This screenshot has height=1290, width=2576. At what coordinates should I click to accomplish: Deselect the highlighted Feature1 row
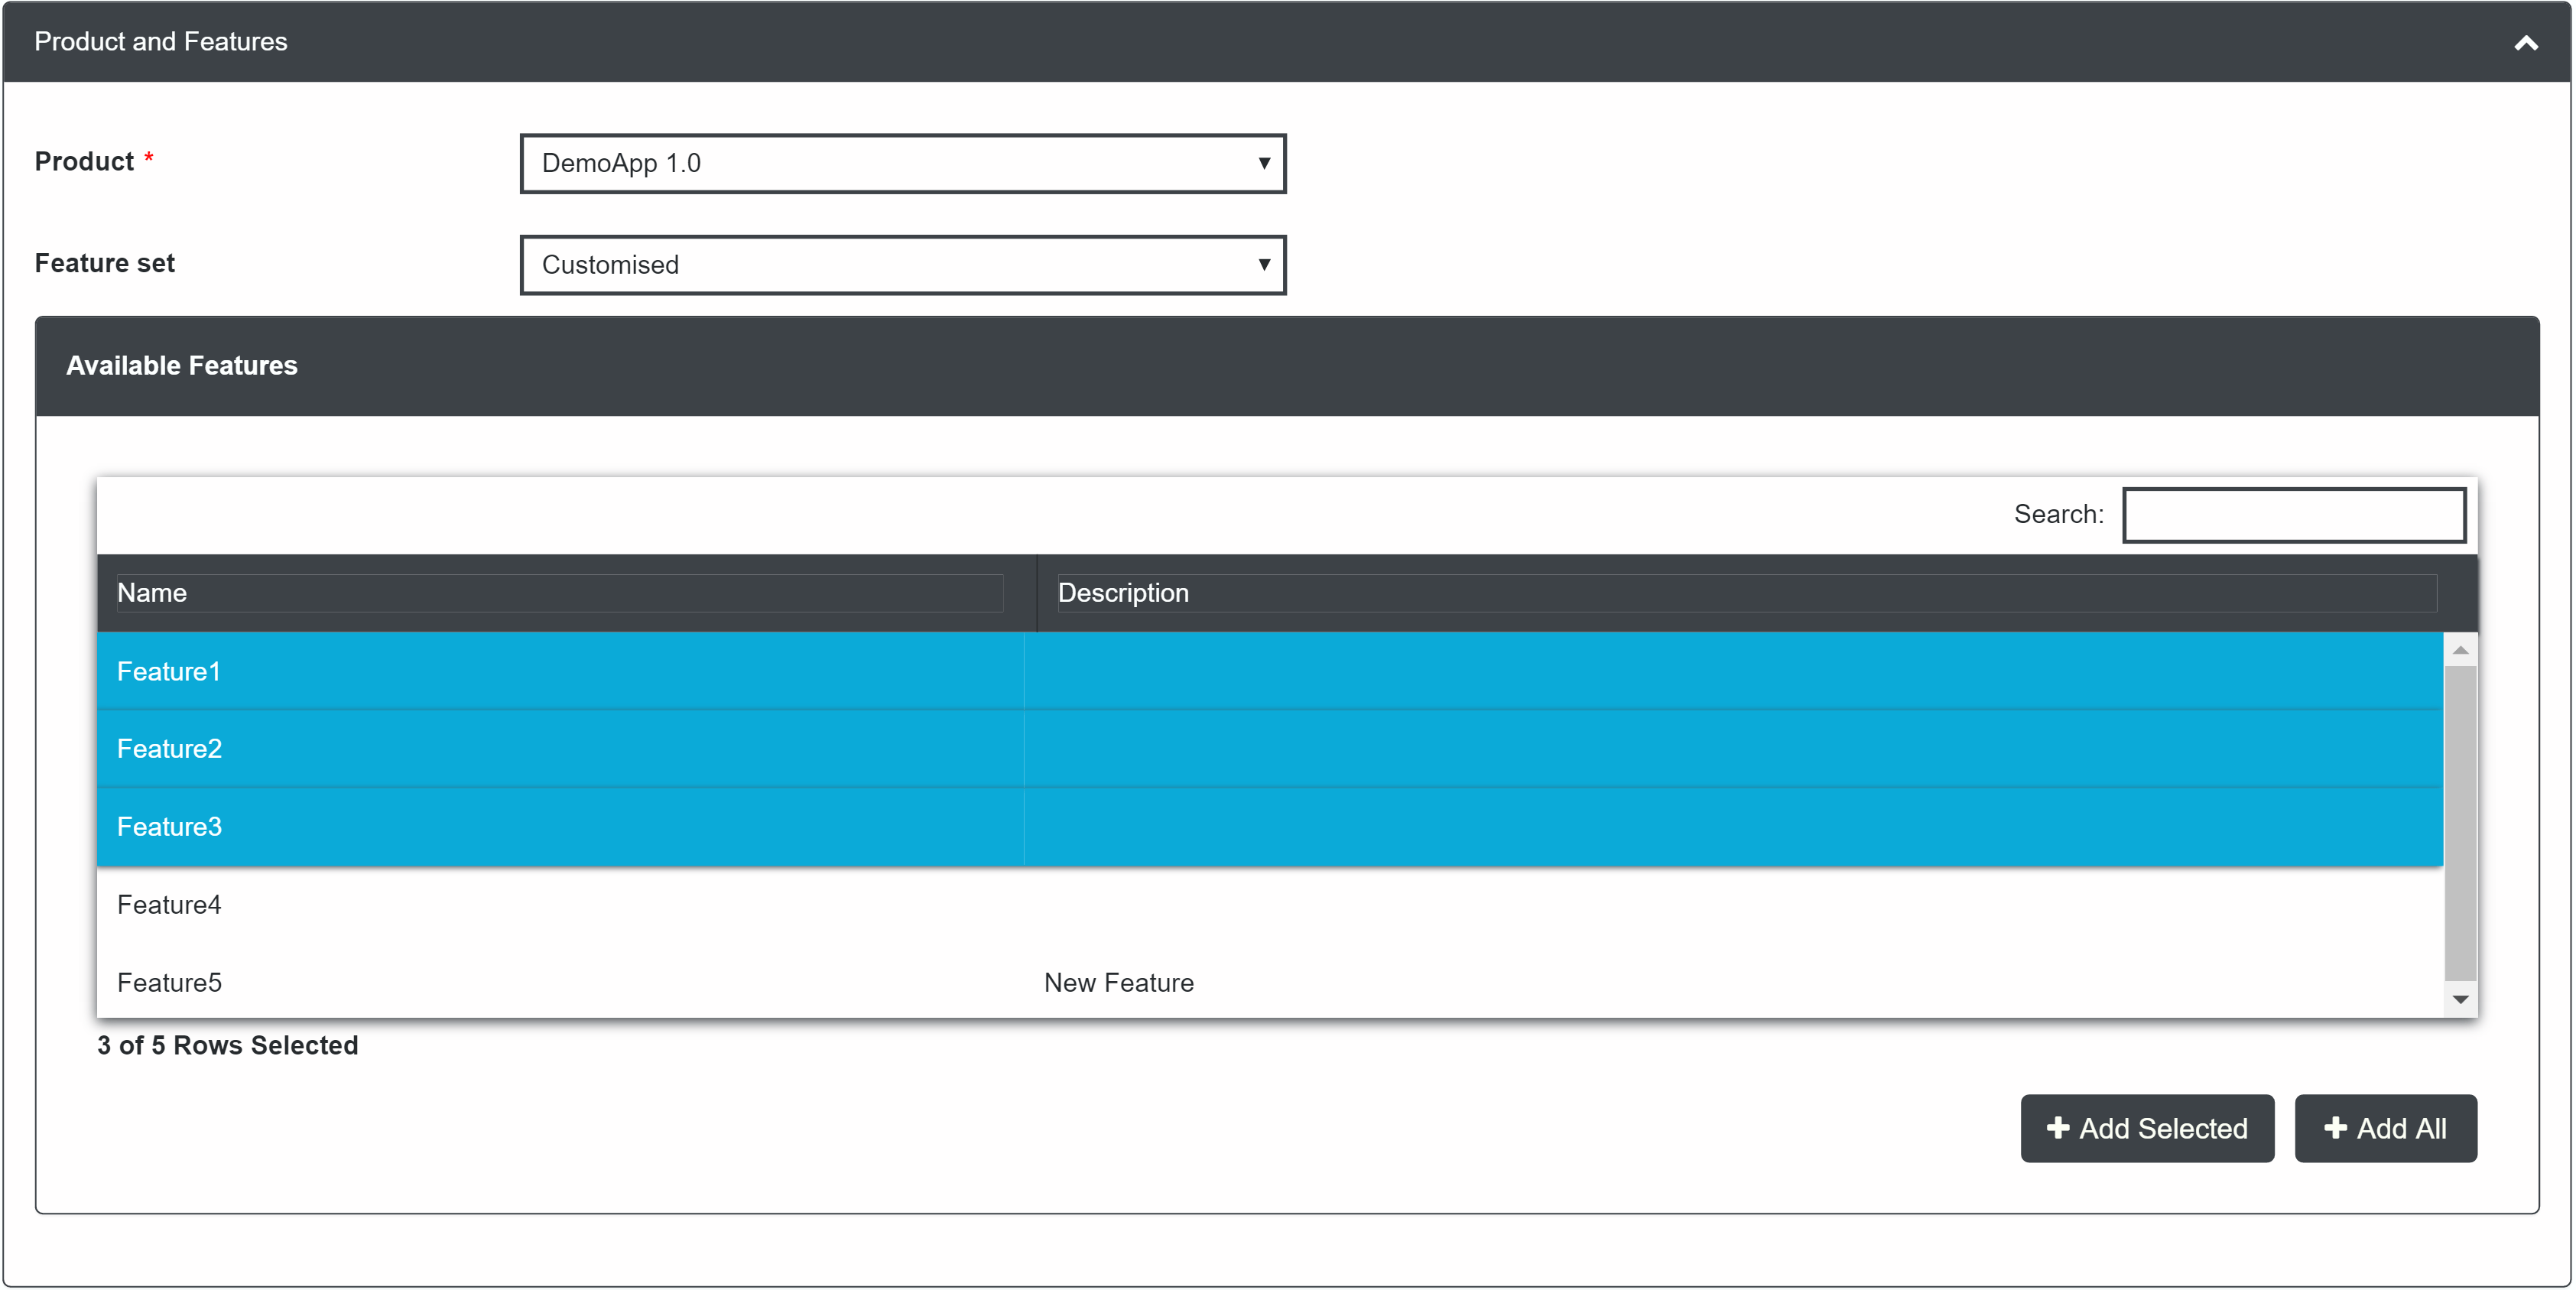(x=560, y=671)
